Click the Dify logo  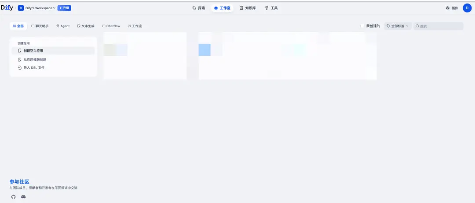[7, 8]
